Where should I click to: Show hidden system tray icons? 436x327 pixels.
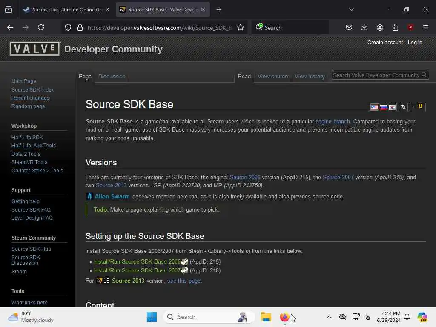click(x=329, y=317)
